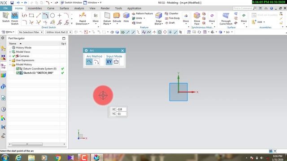Click the YC coordinate input field
The image size is (287, 161).
[x=121, y=114]
